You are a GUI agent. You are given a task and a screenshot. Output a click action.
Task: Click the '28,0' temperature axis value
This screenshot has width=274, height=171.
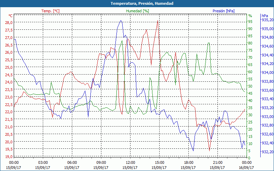tap(9, 23)
